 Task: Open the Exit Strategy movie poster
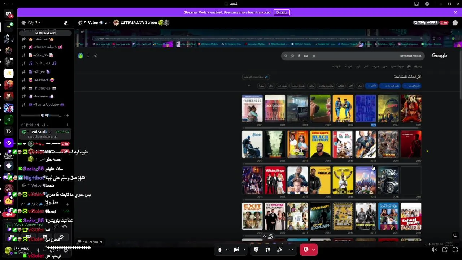coord(252,216)
